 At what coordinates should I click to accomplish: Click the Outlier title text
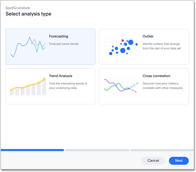click(148, 36)
